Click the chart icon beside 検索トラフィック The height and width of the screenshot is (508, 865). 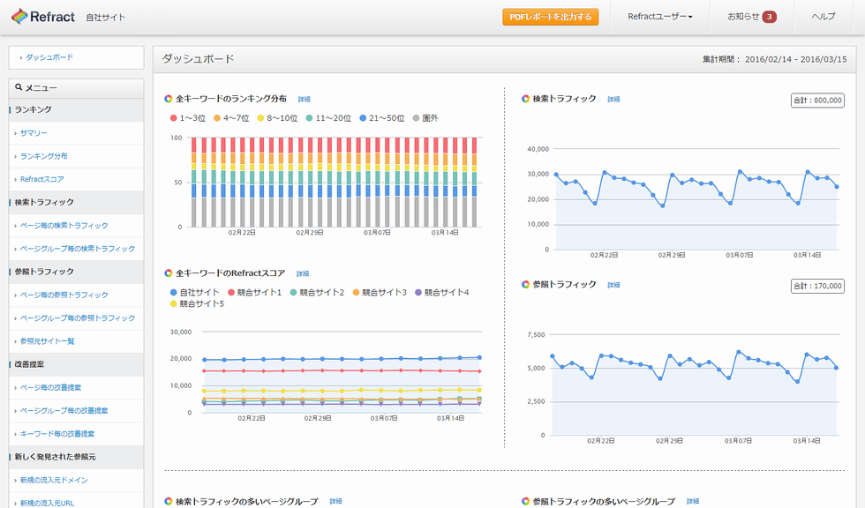(x=525, y=99)
